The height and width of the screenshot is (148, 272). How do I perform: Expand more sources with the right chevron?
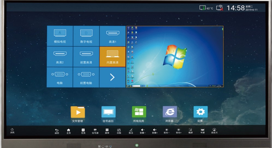click(112, 77)
